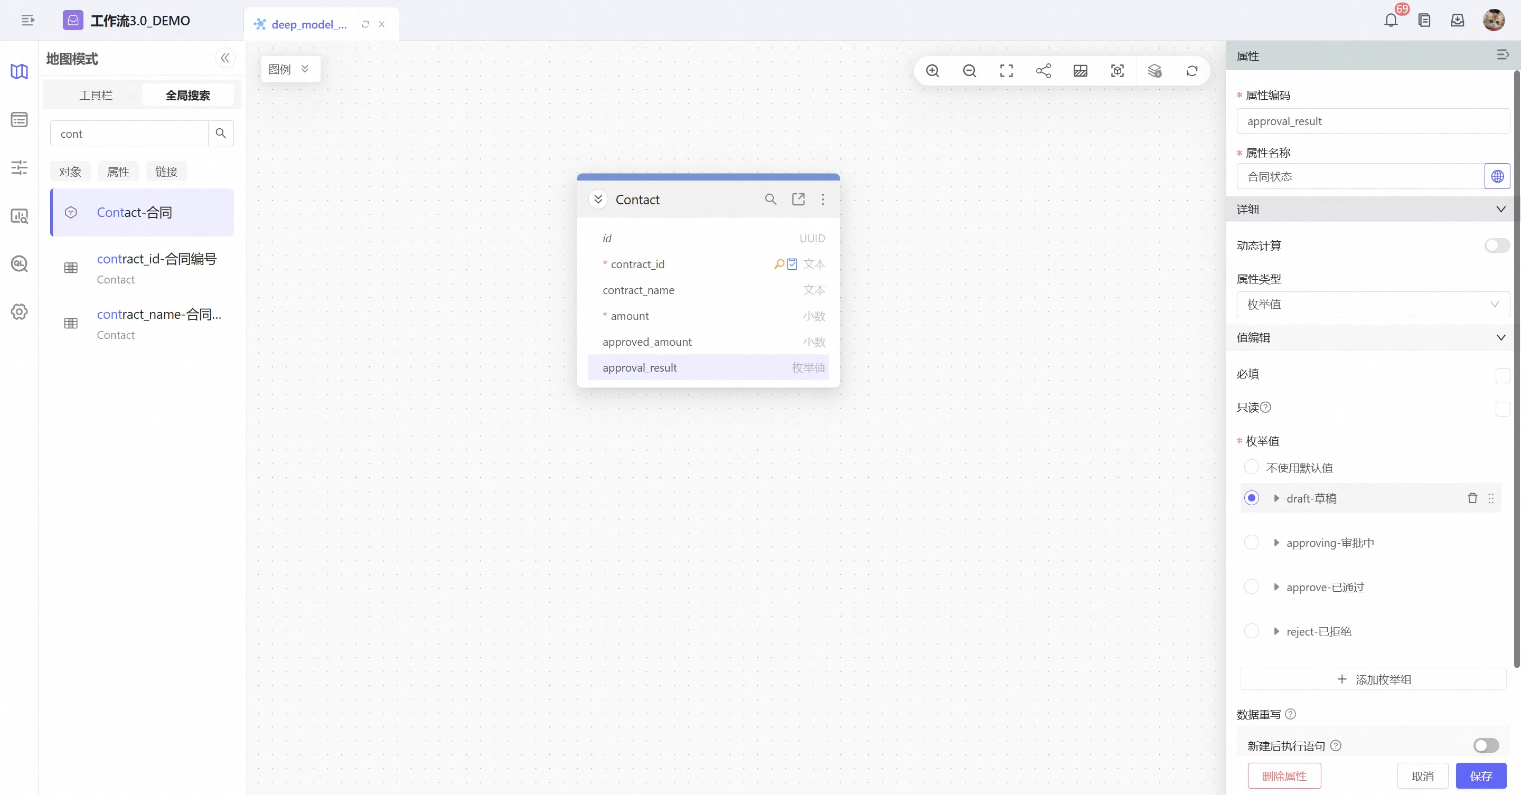The height and width of the screenshot is (795, 1521).
Task: Collapse the 详细 section
Action: click(x=1500, y=210)
